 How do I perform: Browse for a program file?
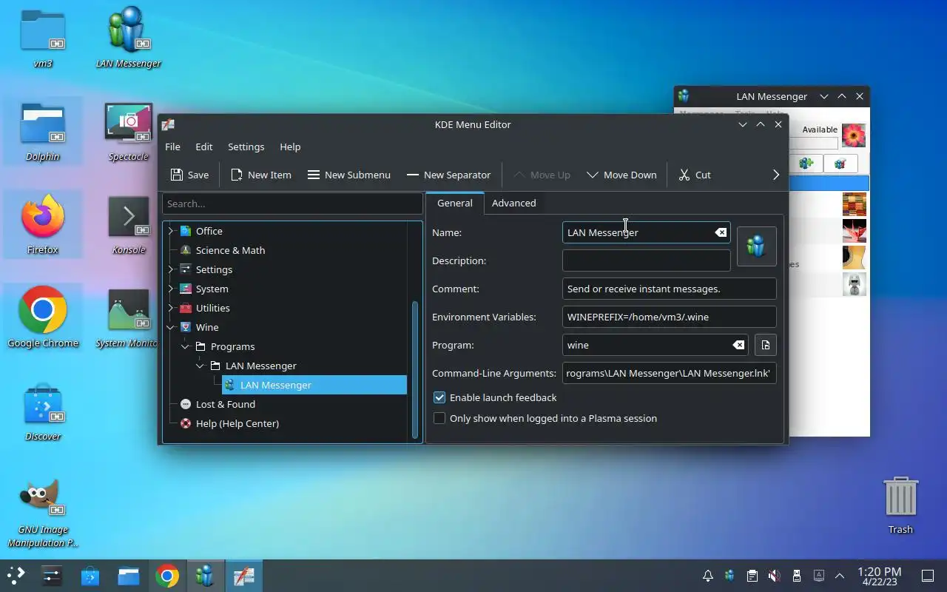[x=765, y=345]
